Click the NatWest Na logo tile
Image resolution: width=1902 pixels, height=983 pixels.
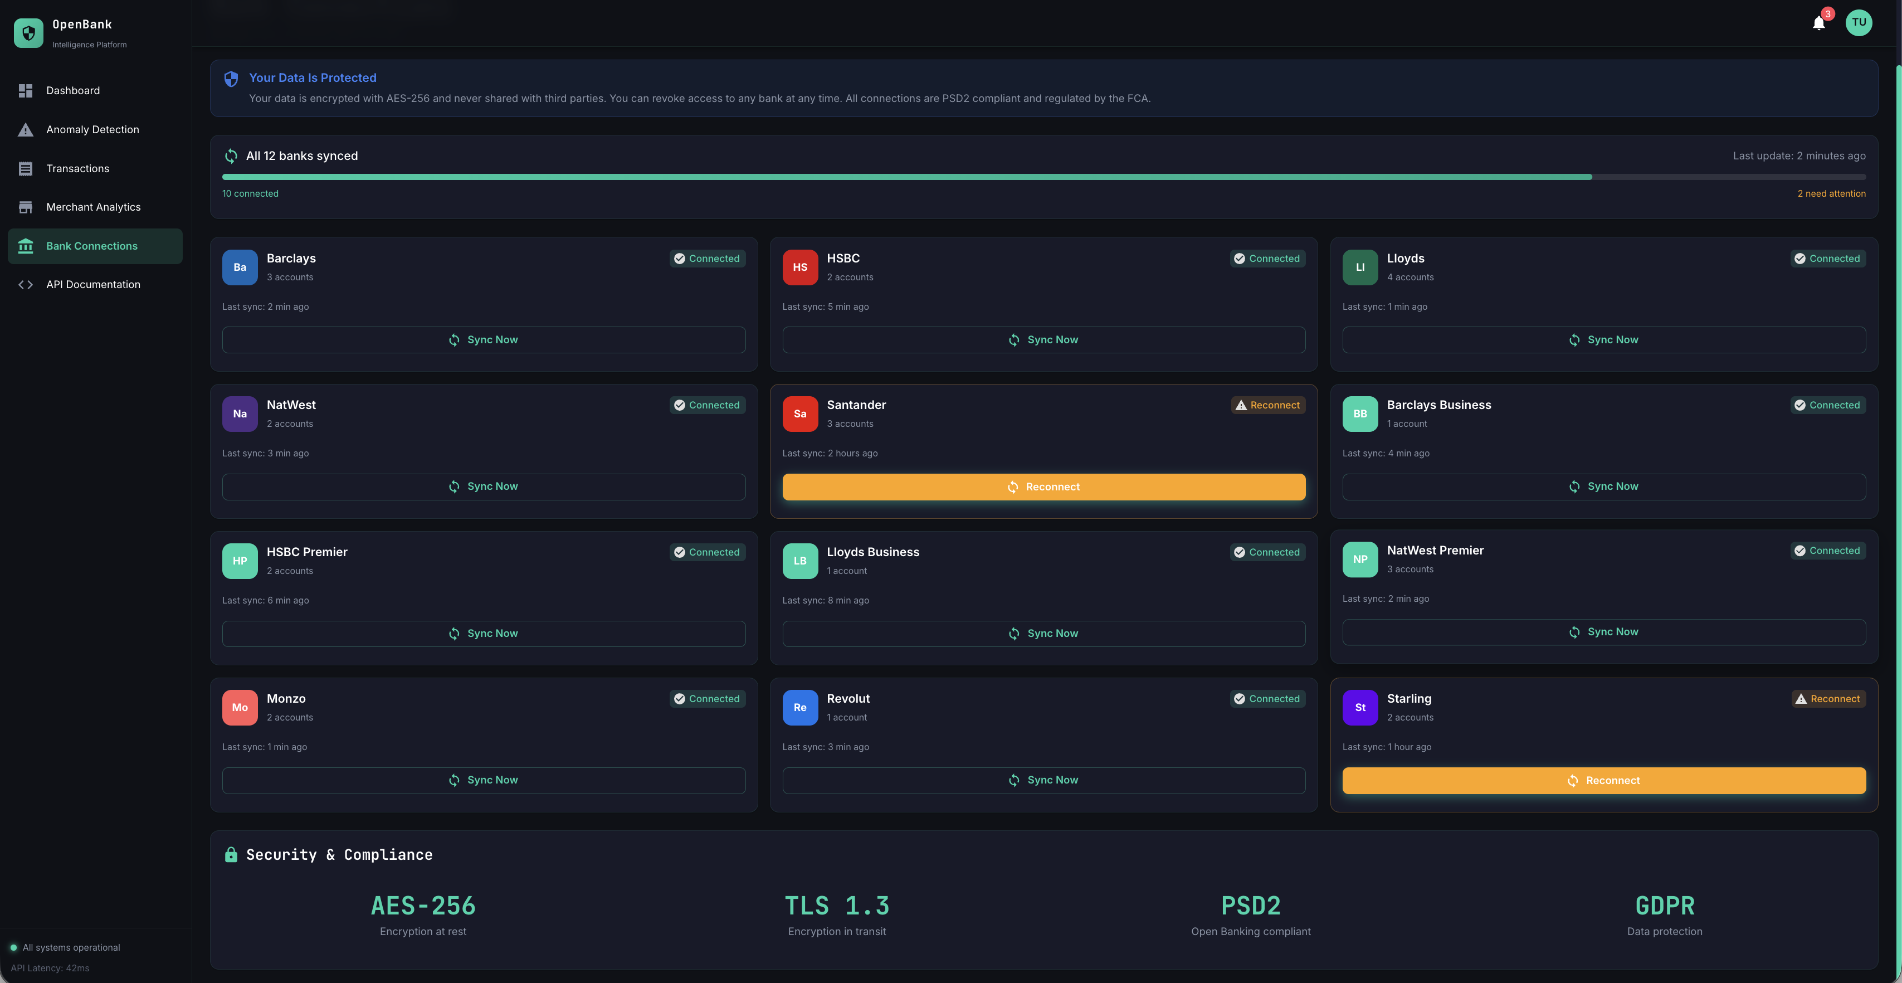[x=240, y=413]
